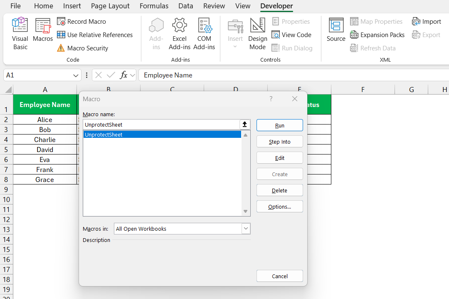Expand the fx function dropdown arrow
This screenshot has width=449, height=299.
[132, 75]
